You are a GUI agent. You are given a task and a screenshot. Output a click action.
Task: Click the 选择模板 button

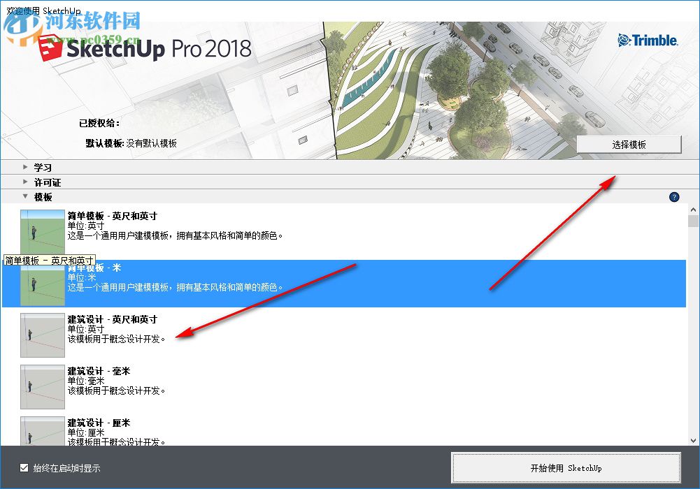click(x=628, y=144)
